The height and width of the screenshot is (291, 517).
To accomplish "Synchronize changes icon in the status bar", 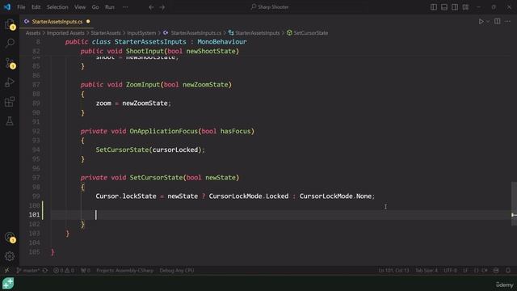I will (45, 271).
